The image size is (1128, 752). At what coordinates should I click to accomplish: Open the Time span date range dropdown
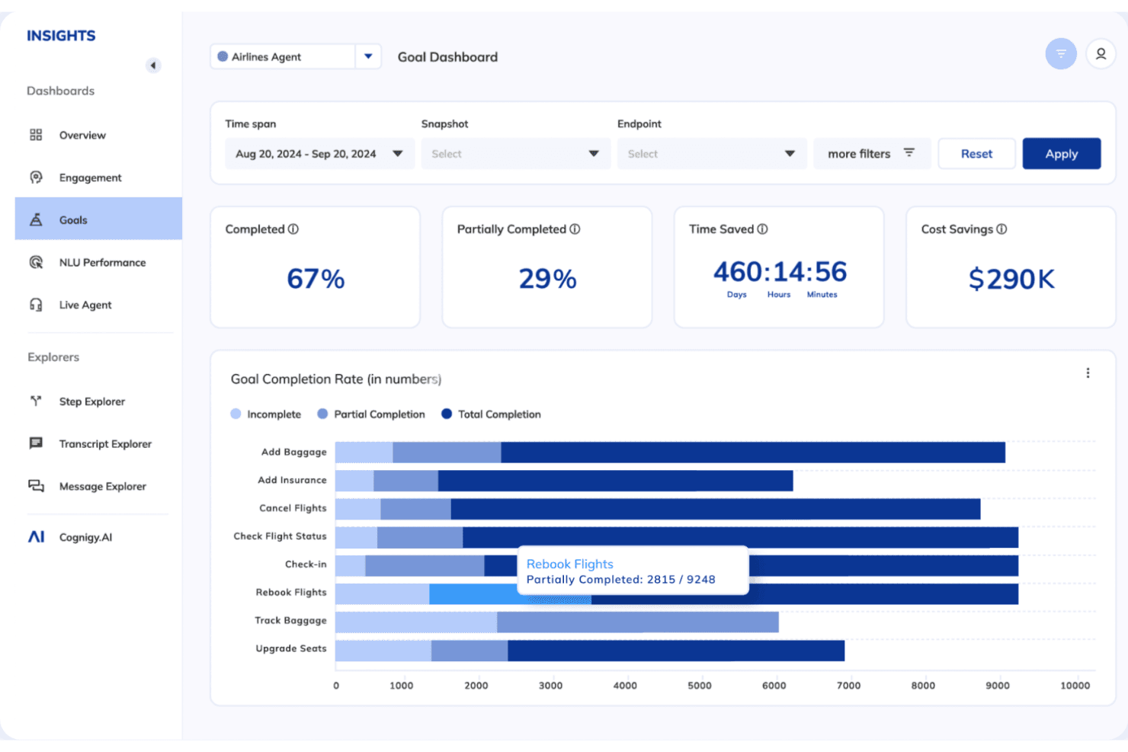pyautogui.click(x=319, y=154)
